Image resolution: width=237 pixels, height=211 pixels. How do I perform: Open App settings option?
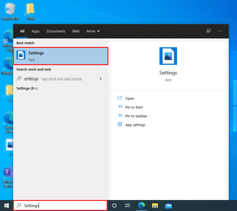135,125
